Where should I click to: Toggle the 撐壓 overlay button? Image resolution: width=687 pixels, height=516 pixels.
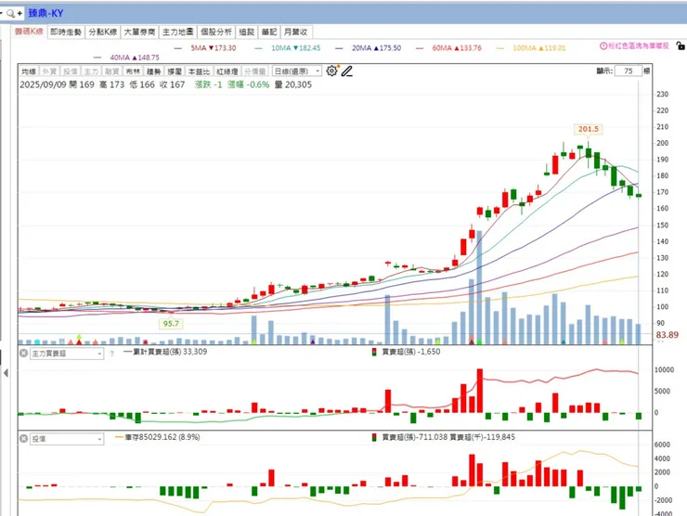tap(175, 71)
